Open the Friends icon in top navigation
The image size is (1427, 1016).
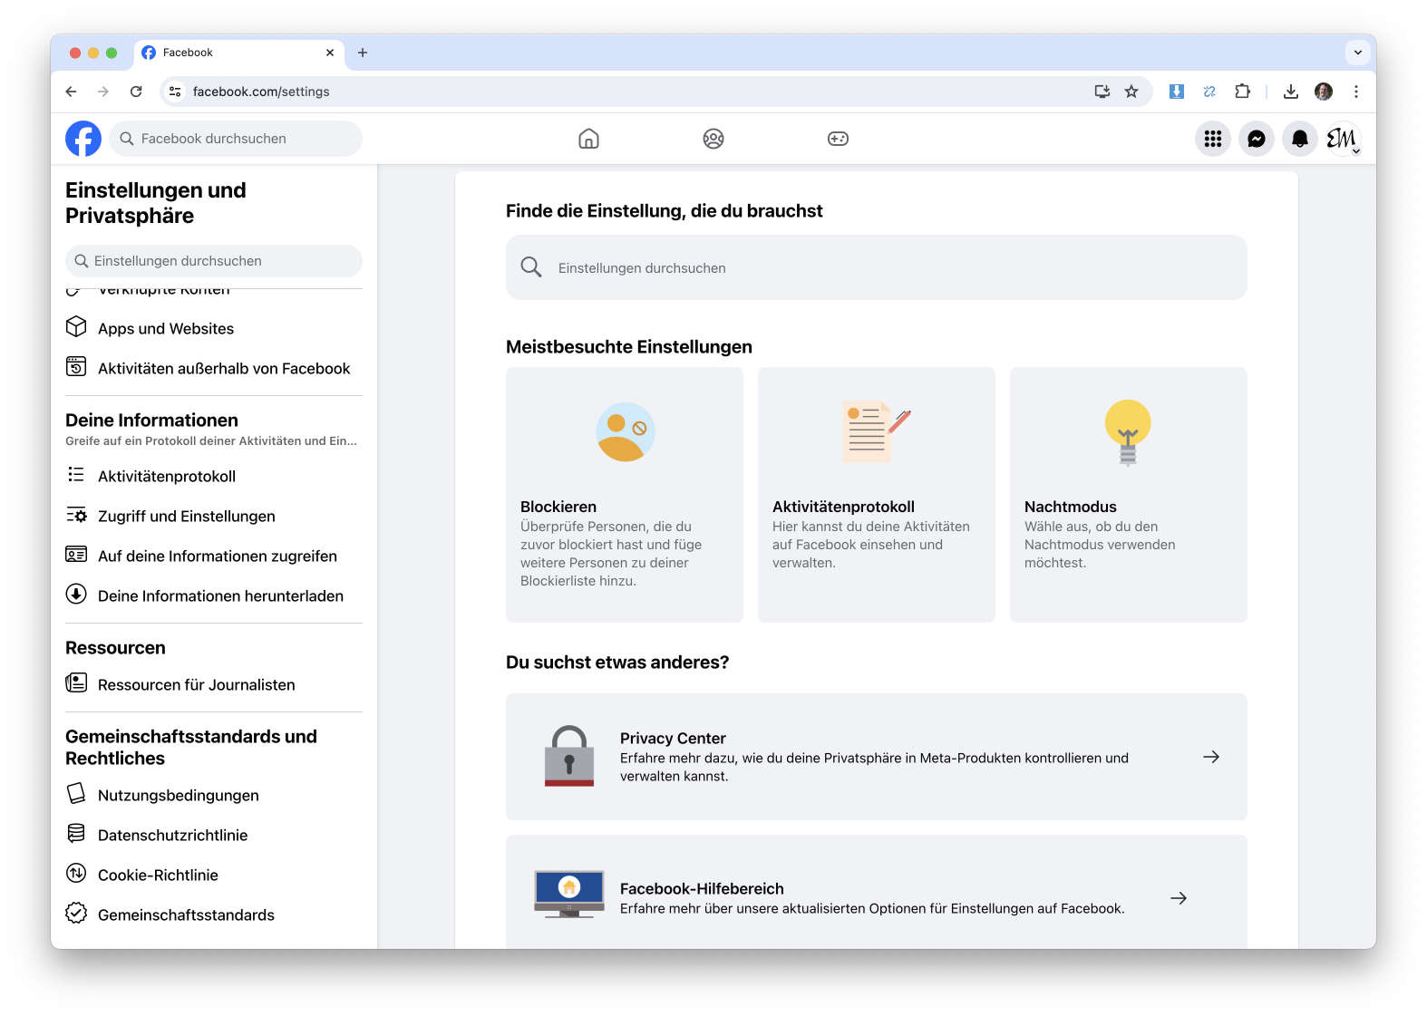[713, 139]
